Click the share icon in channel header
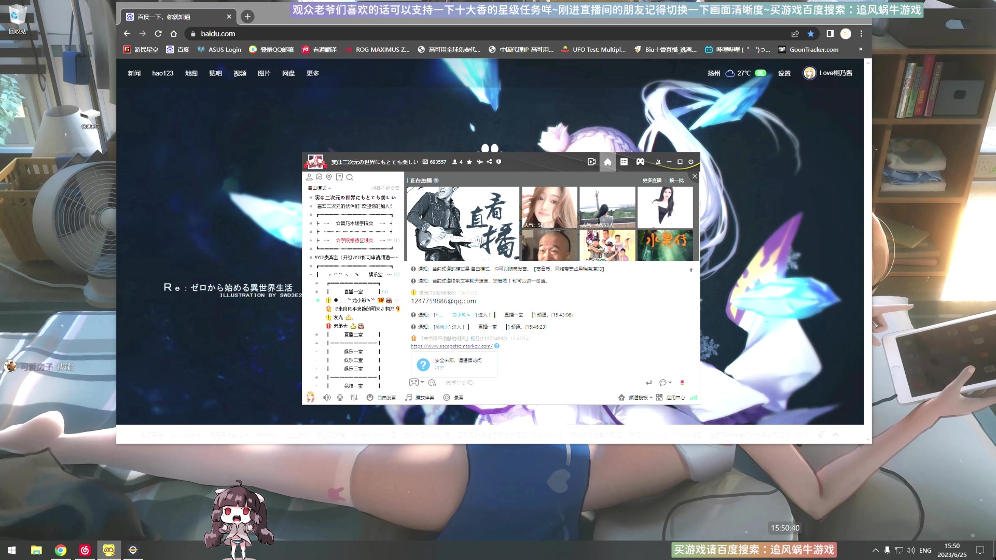This screenshot has width=996, height=560. coord(489,162)
